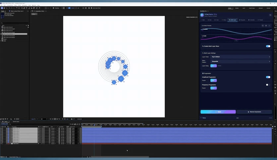Click the current timecode display
The height and width of the screenshot is (160, 277).
4,124
